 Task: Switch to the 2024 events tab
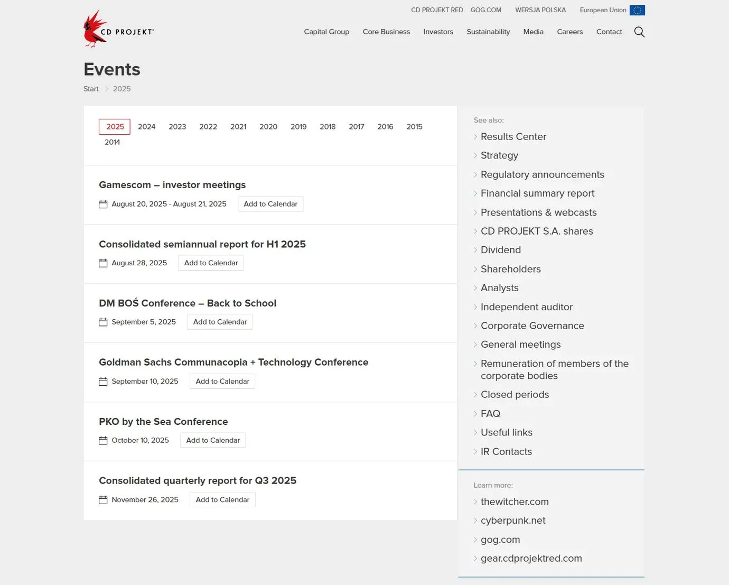coord(146,127)
